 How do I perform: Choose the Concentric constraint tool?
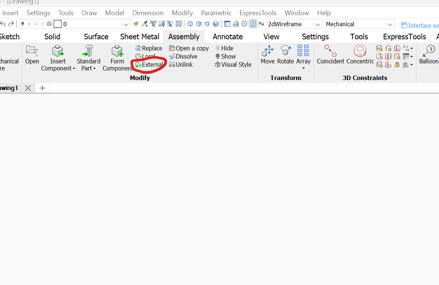360,54
